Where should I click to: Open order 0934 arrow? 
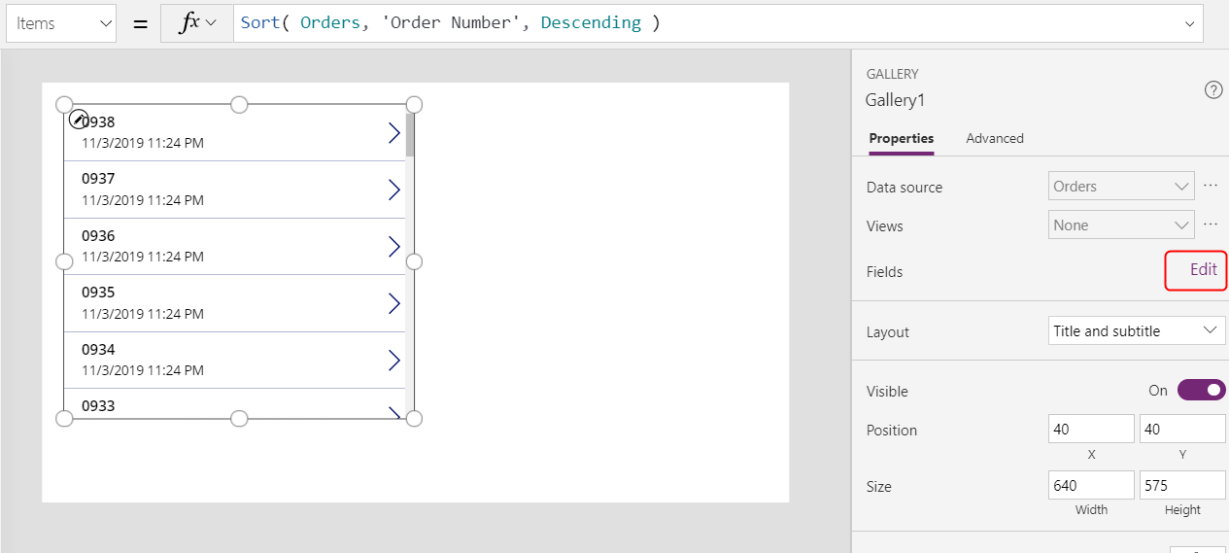(x=394, y=361)
